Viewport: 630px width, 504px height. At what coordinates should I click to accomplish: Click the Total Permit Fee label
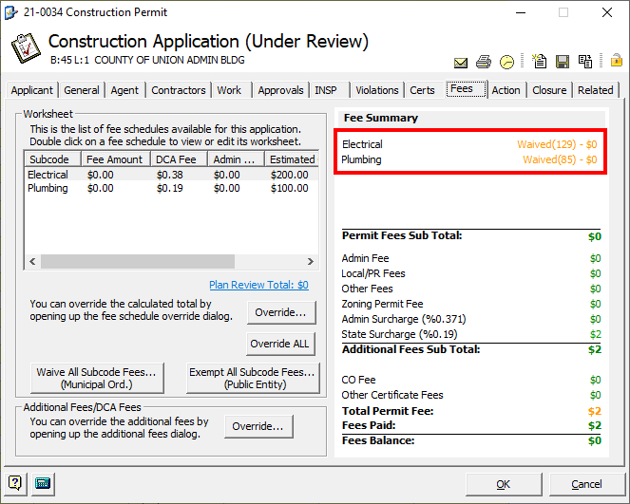388,411
